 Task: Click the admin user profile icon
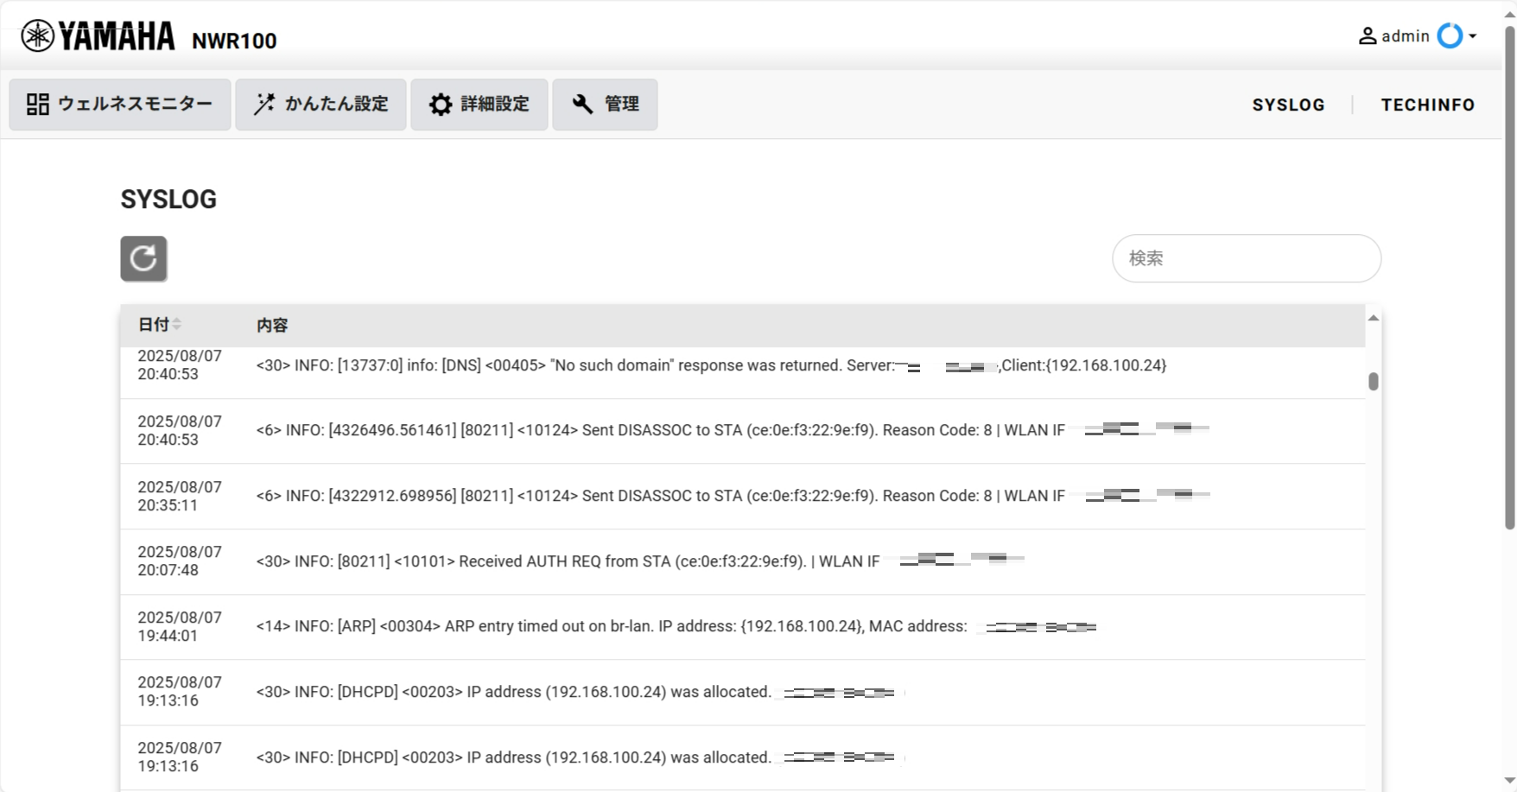[x=1367, y=36]
